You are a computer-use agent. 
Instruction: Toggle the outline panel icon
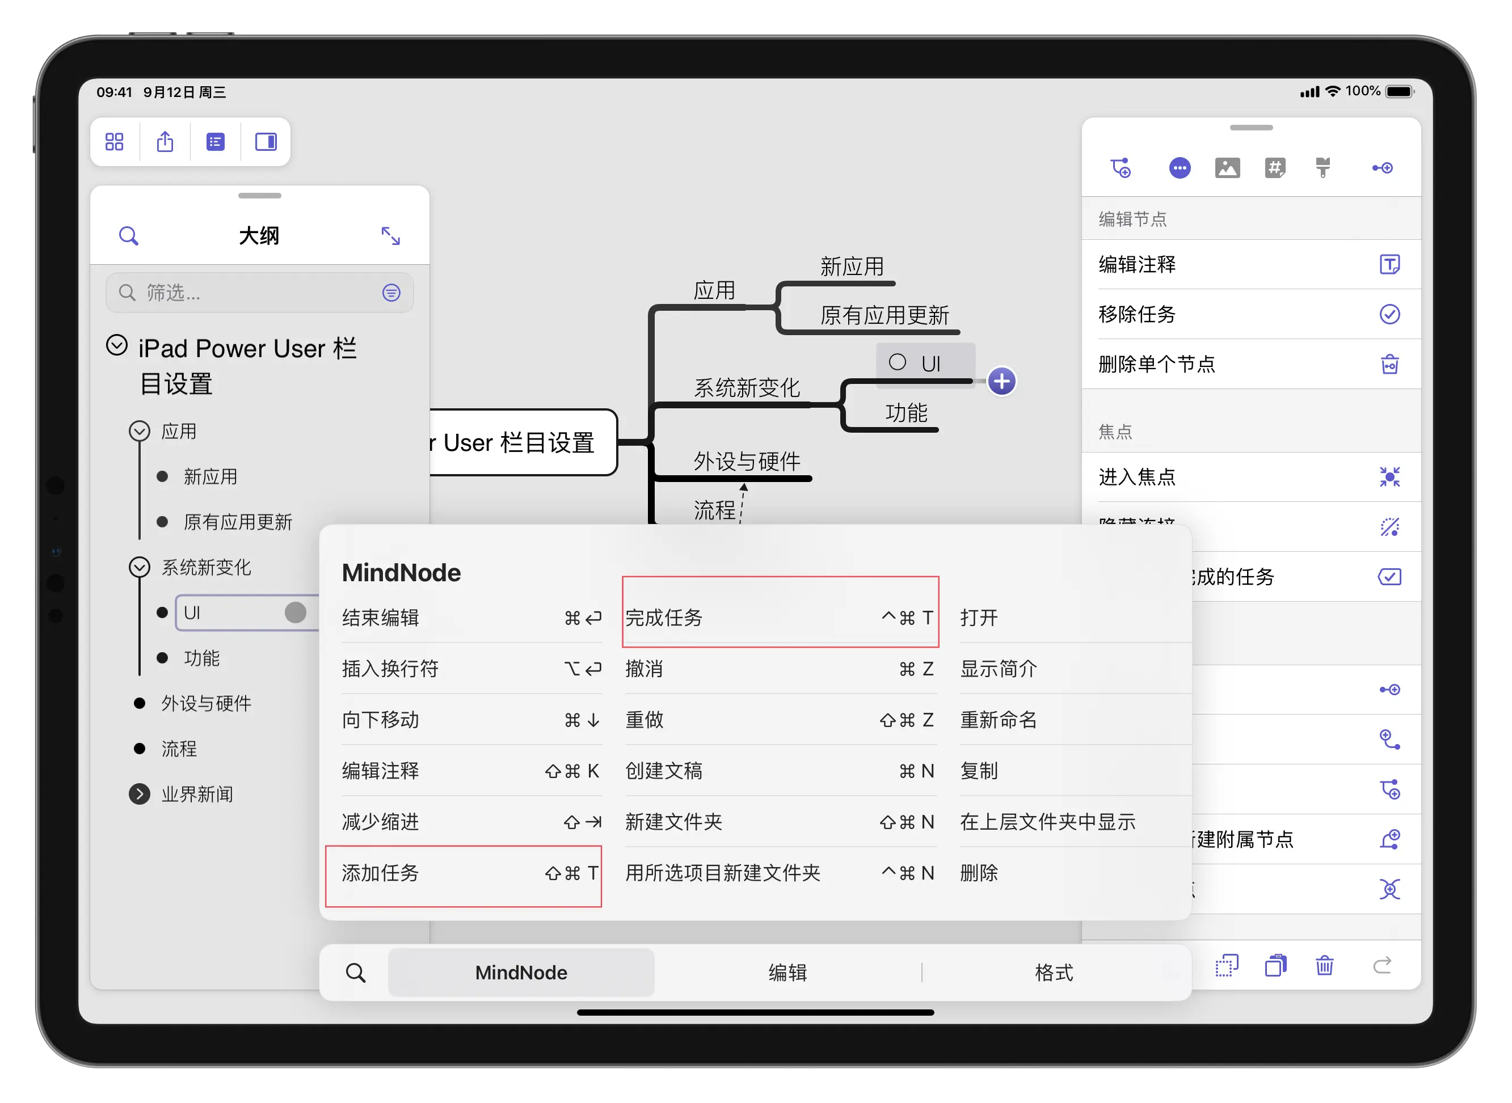(215, 142)
